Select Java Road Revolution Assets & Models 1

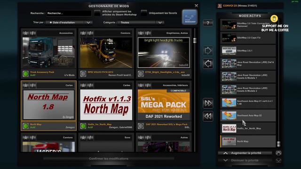(x=248, y=77)
